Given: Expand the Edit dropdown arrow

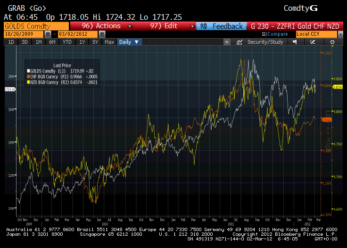Looking at the screenshot, I should pyautogui.click(x=192, y=26).
